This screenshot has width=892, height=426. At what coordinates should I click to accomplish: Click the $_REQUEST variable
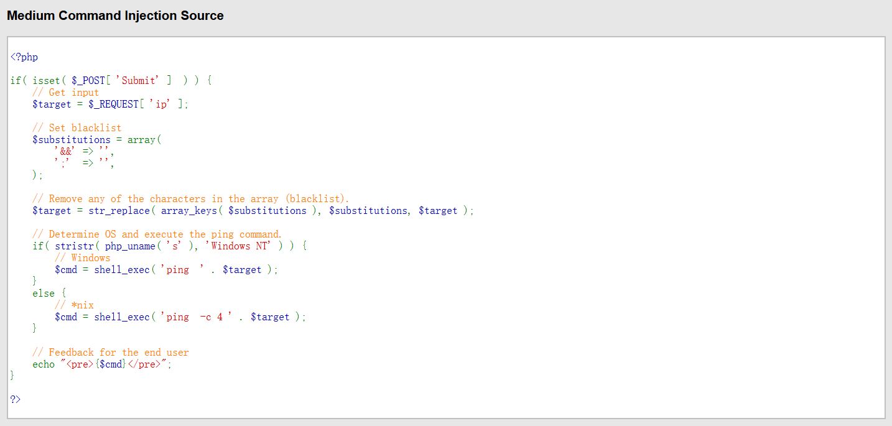pos(114,104)
